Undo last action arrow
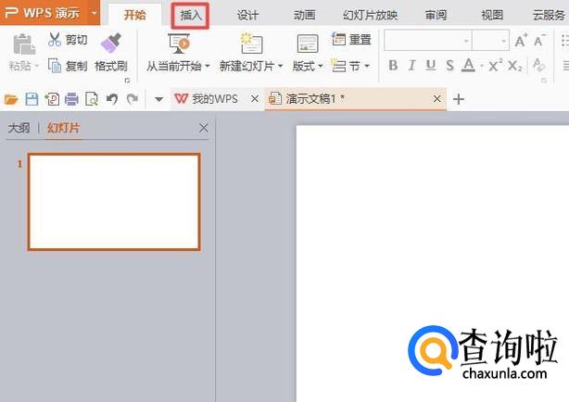Viewport: 569px width, 402px height. [112, 99]
